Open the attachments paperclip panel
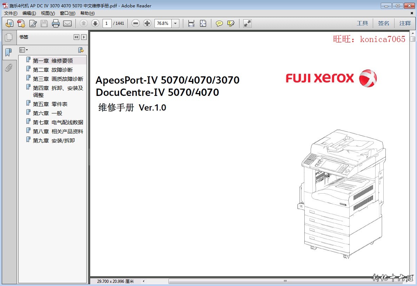The height and width of the screenshot is (286, 417). coord(9,67)
